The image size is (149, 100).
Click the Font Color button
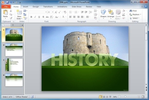point(63,17)
